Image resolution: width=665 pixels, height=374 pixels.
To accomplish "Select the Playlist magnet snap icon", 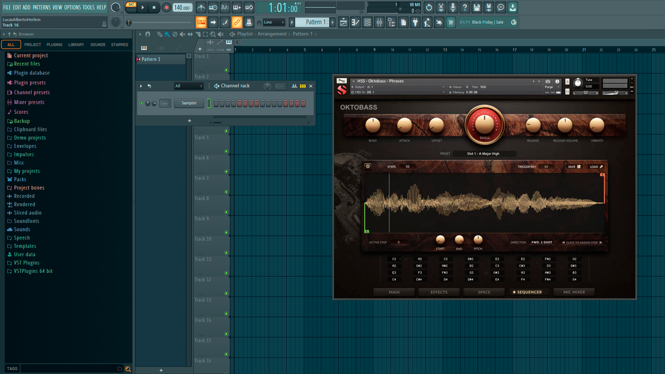I will (148, 34).
